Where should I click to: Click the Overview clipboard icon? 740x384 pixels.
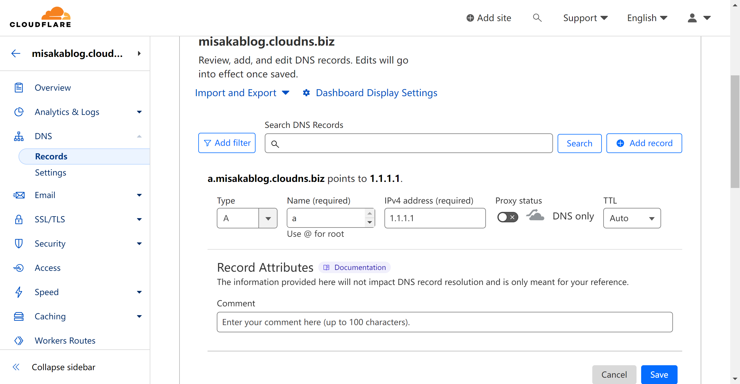pos(19,87)
